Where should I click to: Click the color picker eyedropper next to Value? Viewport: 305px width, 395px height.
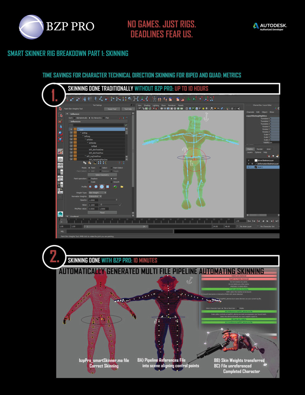[x=120, y=205]
